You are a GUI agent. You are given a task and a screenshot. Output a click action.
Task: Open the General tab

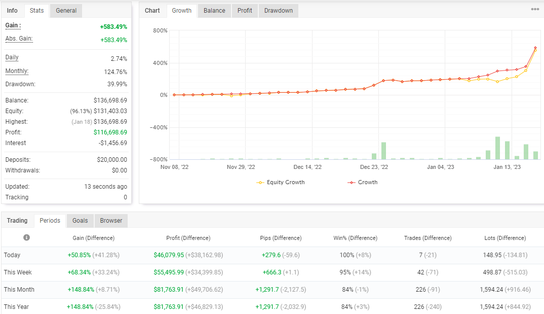pos(66,11)
